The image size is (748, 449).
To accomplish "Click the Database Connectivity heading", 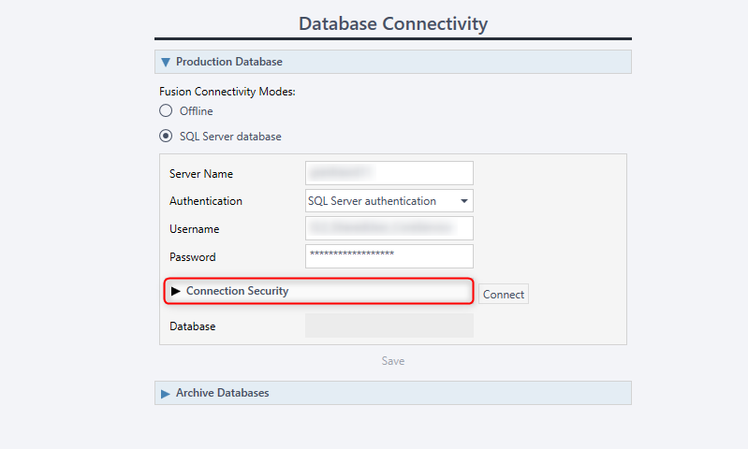I will pos(393,23).
